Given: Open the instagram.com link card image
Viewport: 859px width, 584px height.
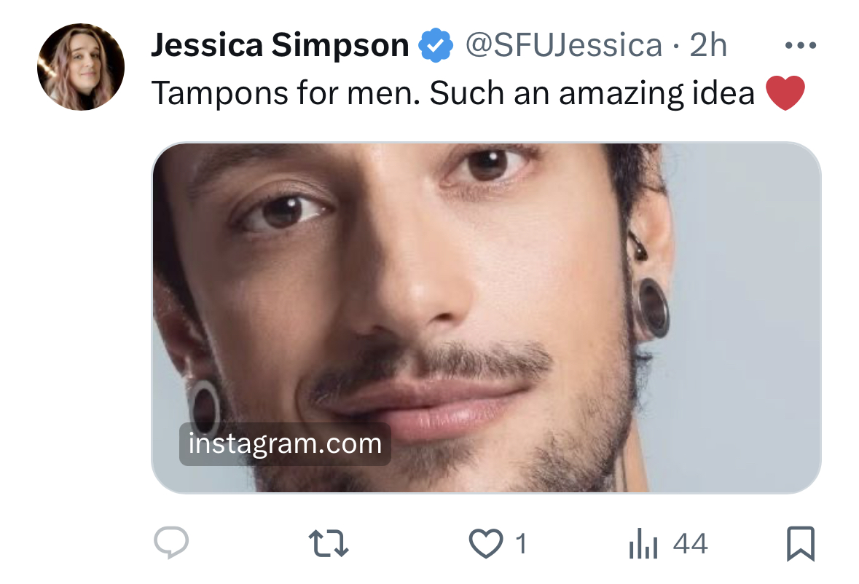Looking at the screenshot, I should coord(486,317).
